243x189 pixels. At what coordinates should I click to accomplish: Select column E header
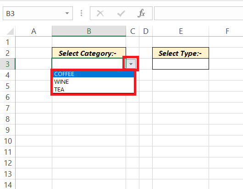click(x=181, y=31)
